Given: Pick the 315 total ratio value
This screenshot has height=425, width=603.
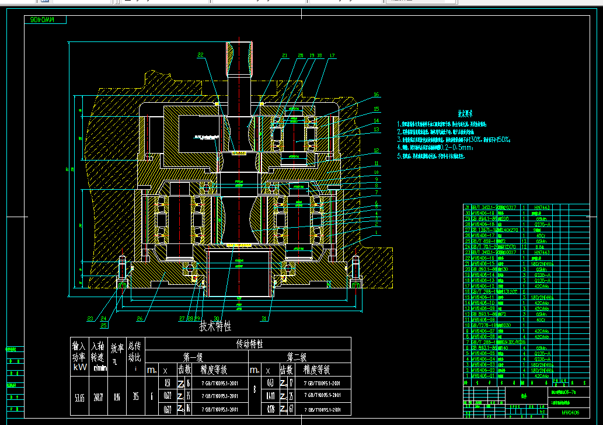Looking at the screenshot, I should pos(135,396).
